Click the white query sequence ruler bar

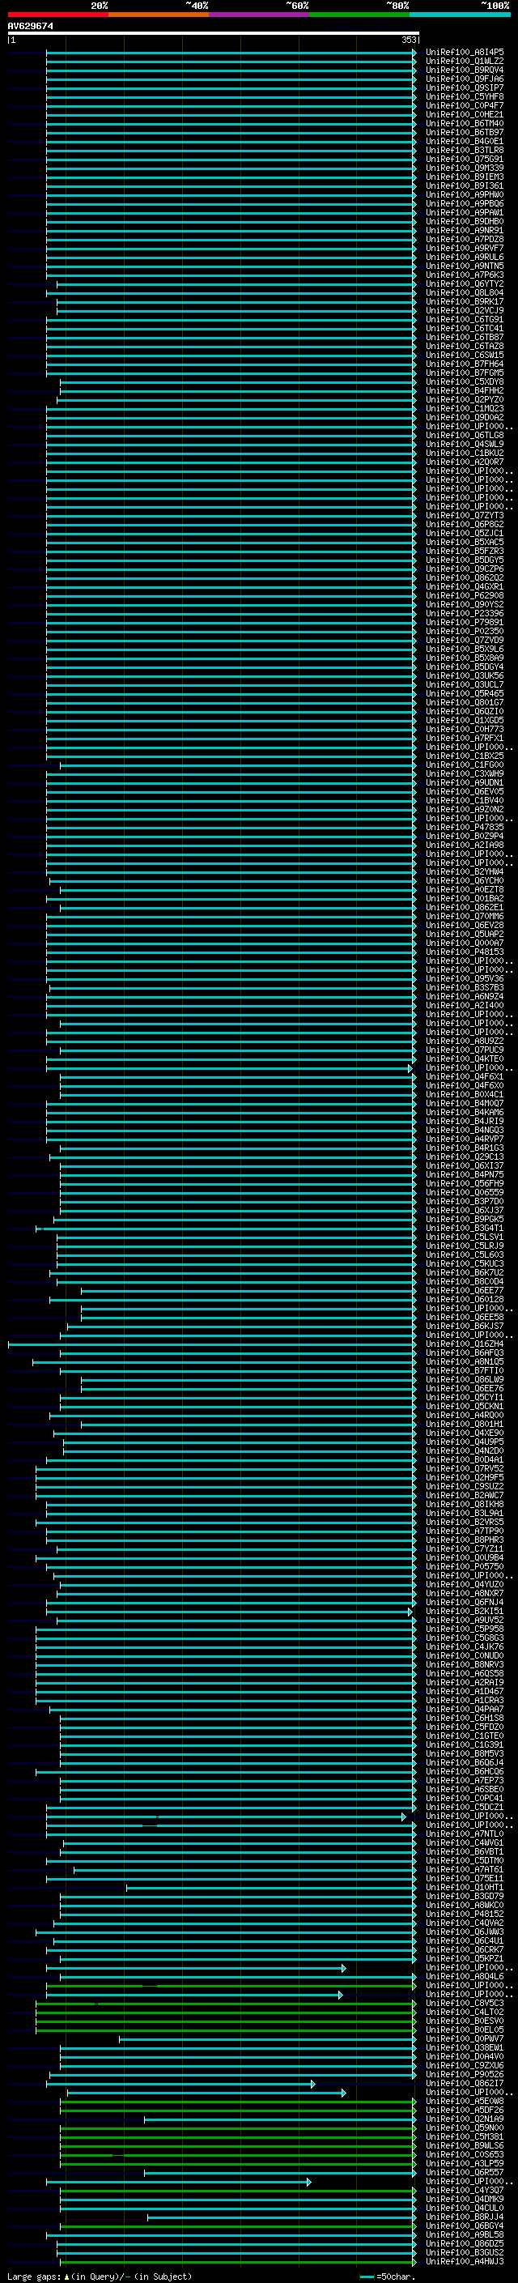tap(214, 32)
